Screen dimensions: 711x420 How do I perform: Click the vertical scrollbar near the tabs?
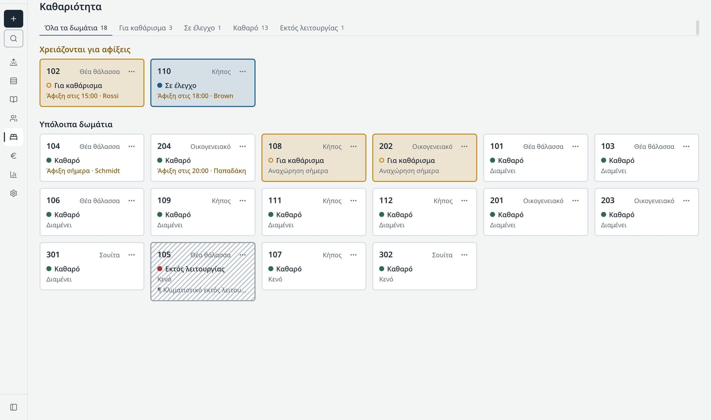coord(697,28)
